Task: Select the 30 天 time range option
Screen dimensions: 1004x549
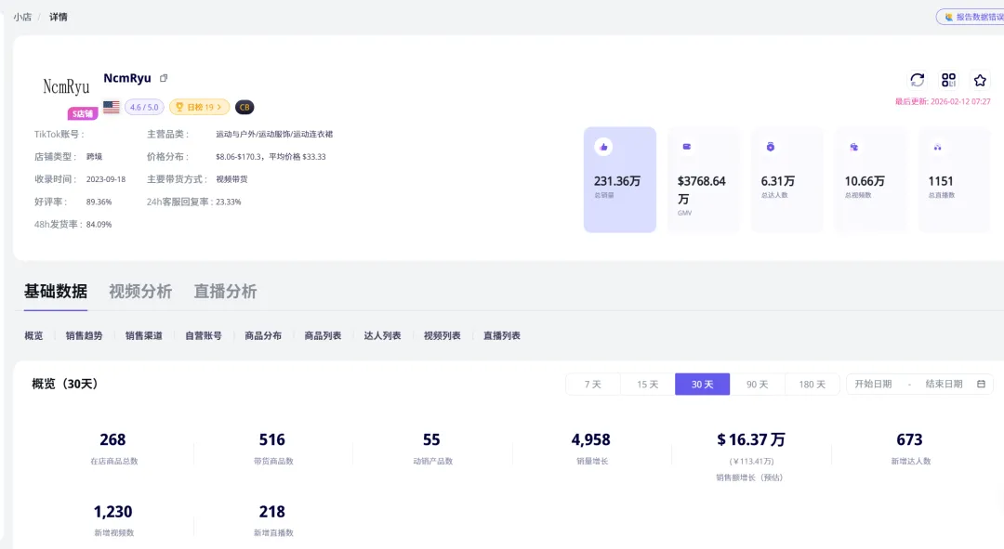Action: [x=702, y=383]
